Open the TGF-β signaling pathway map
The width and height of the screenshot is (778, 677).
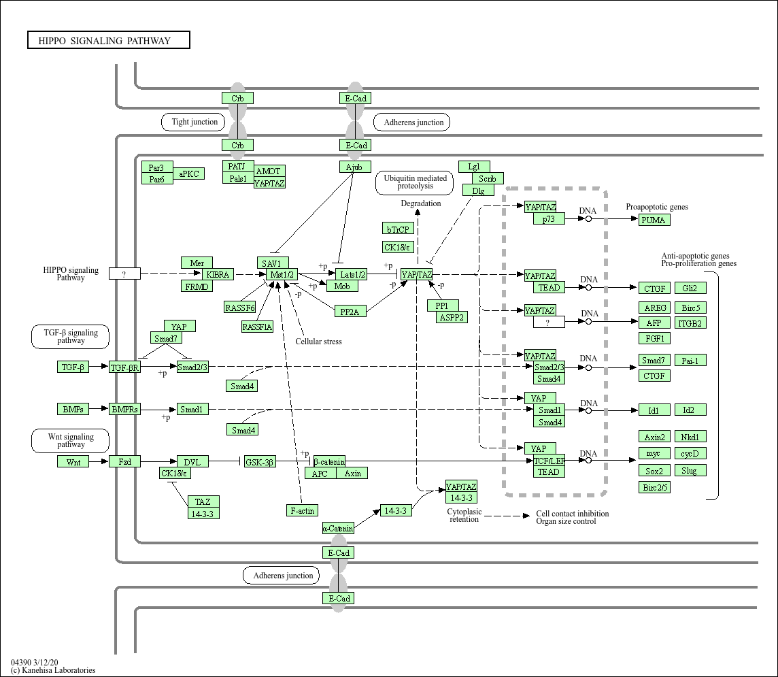tap(71, 336)
